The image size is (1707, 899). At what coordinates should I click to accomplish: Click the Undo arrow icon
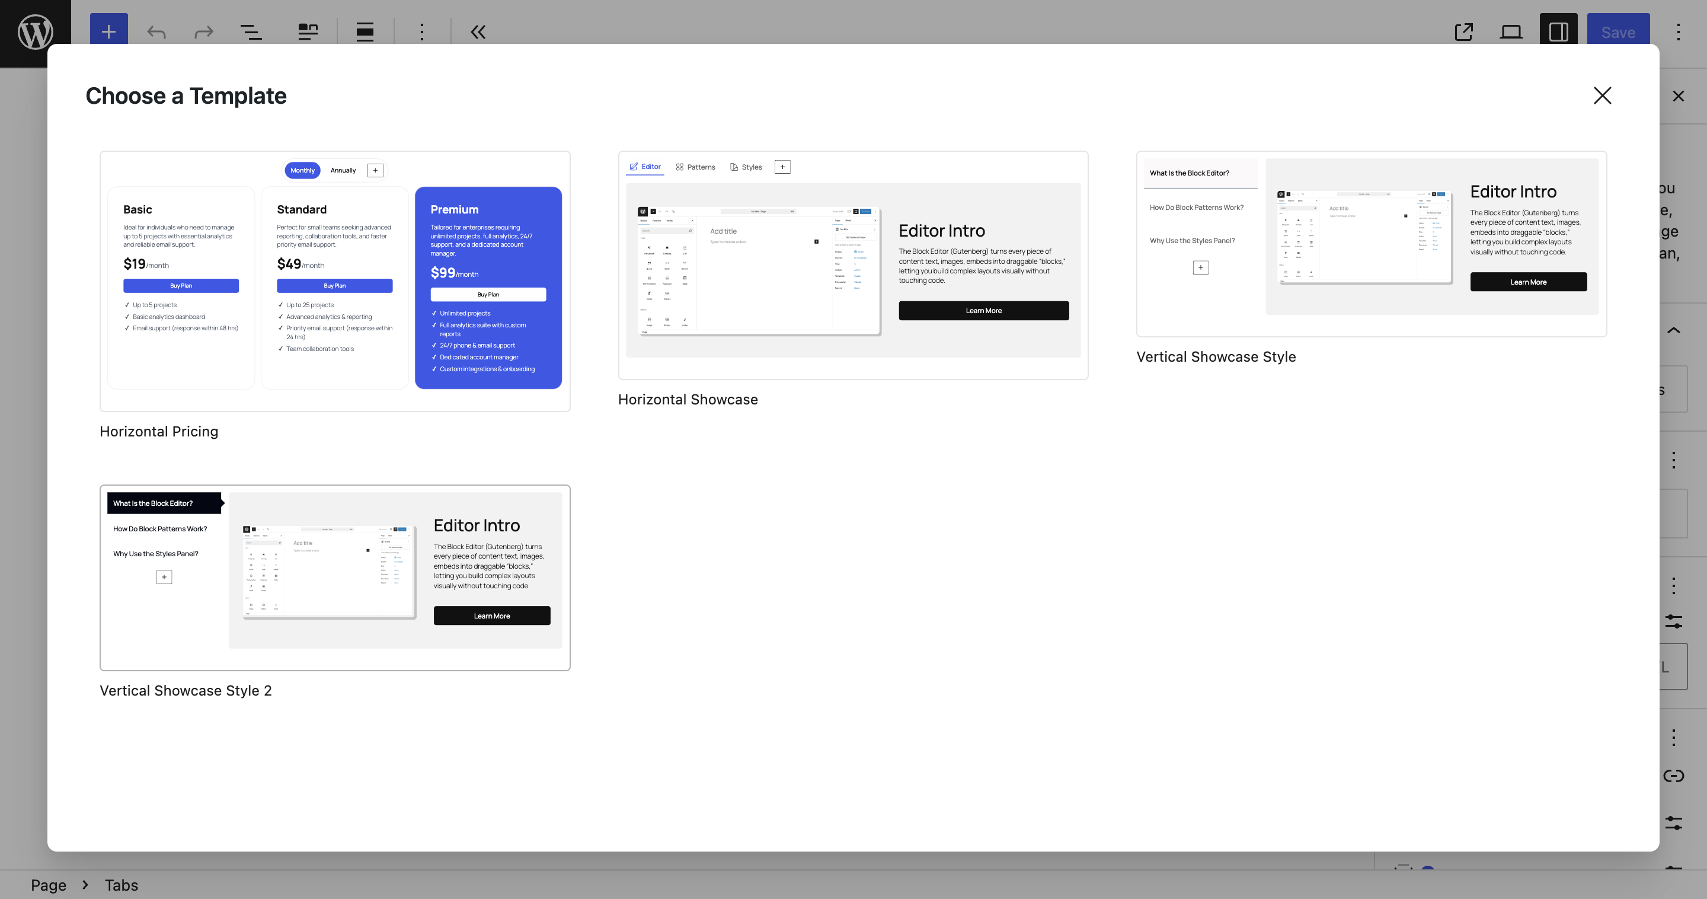tap(156, 32)
